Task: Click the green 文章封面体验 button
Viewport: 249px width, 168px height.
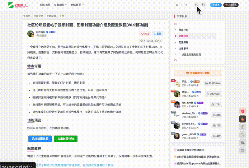Action: [66, 139]
